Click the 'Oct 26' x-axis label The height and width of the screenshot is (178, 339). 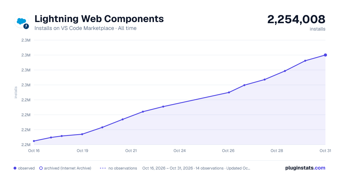coord(228,151)
